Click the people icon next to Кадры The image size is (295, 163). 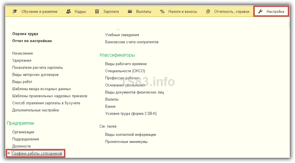(x=69, y=11)
